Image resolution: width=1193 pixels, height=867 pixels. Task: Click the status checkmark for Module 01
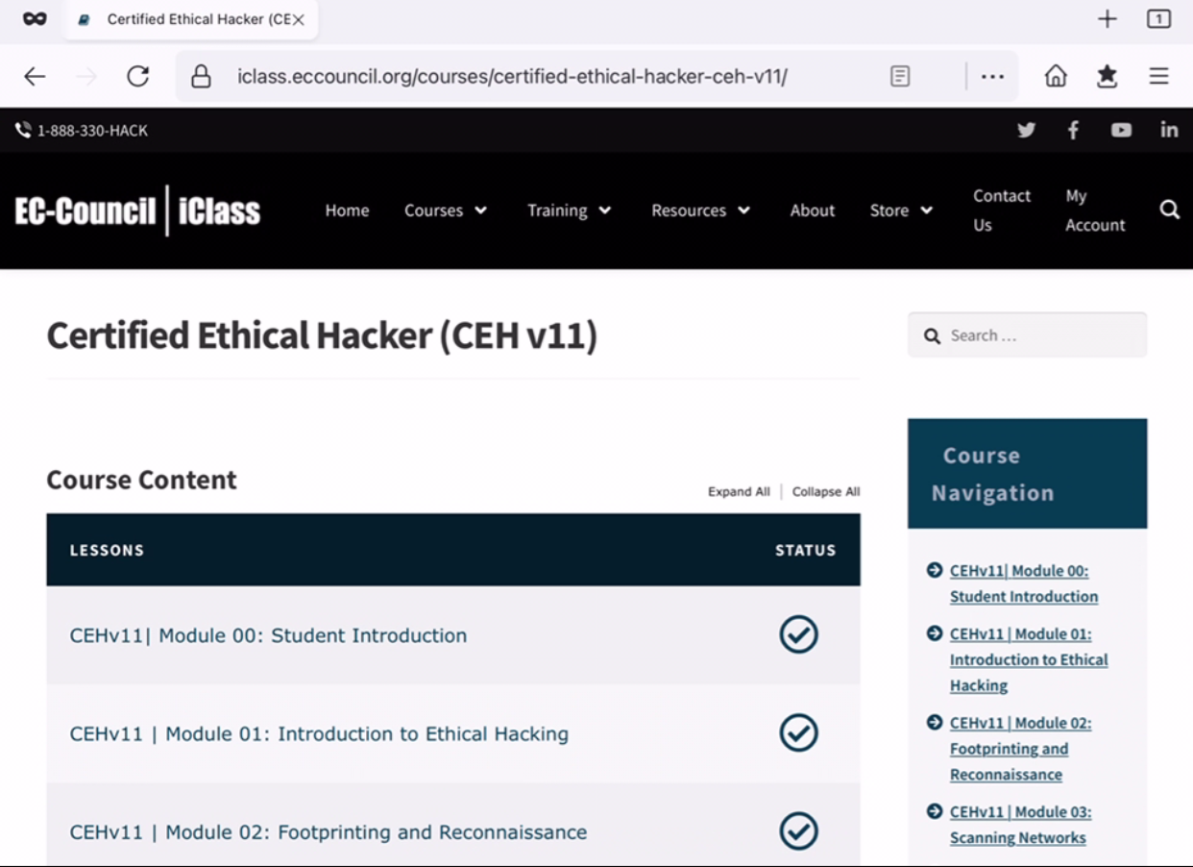click(798, 733)
